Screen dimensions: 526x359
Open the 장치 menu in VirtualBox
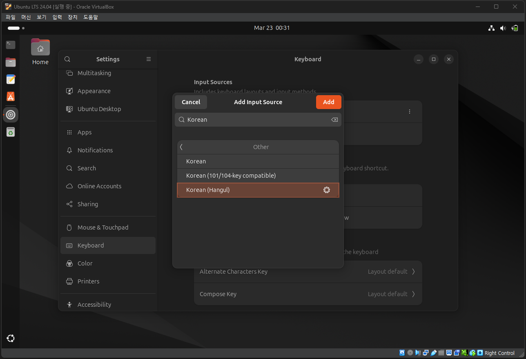point(73,17)
